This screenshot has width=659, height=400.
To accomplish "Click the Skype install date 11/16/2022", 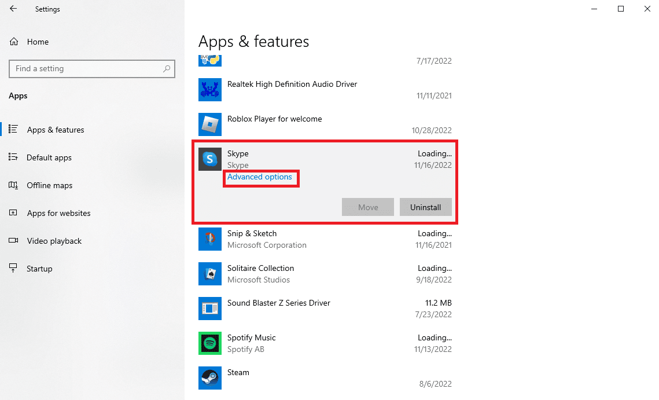I will tap(433, 166).
